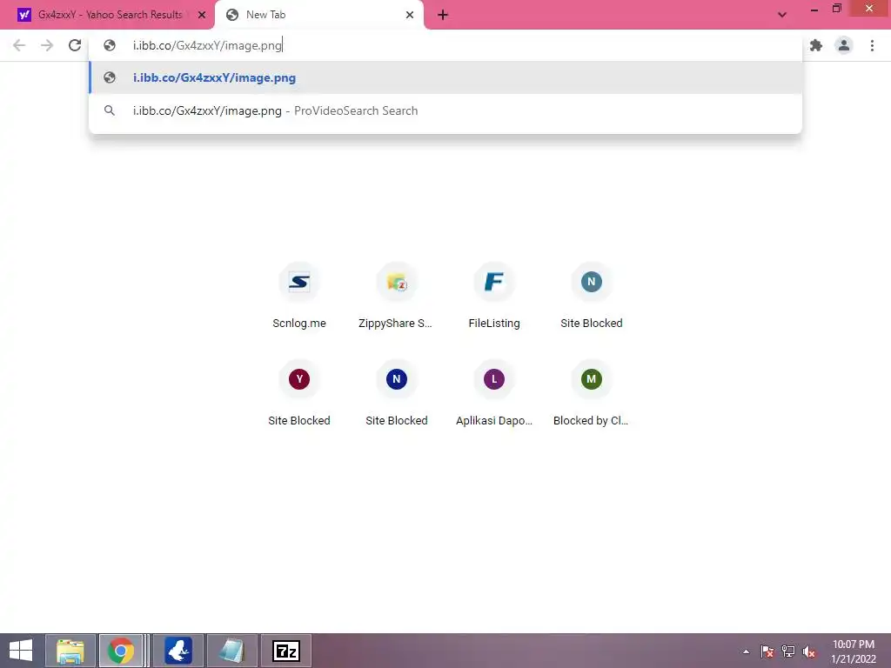891x668 pixels.
Task: Open the clock showing 10:07 PM
Action: click(x=854, y=651)
